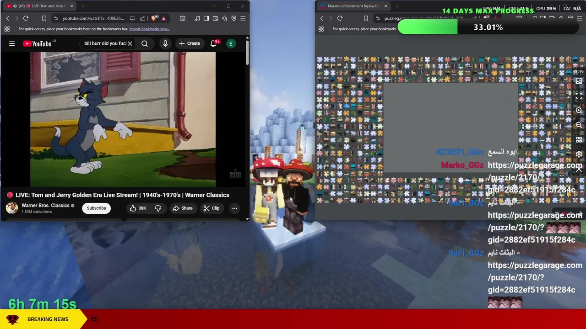Like the Tom and Jerry live video

point(138,208)
